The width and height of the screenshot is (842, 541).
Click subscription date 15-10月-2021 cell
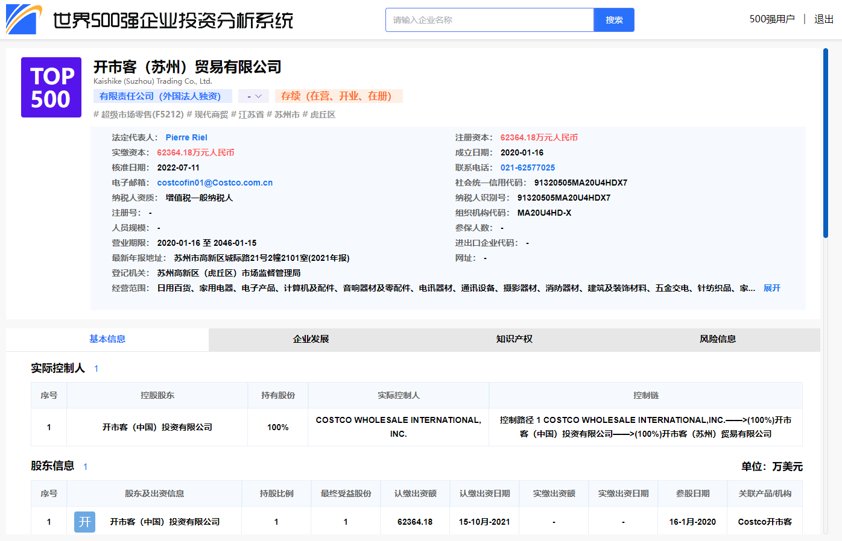click(x=484, y=522)
